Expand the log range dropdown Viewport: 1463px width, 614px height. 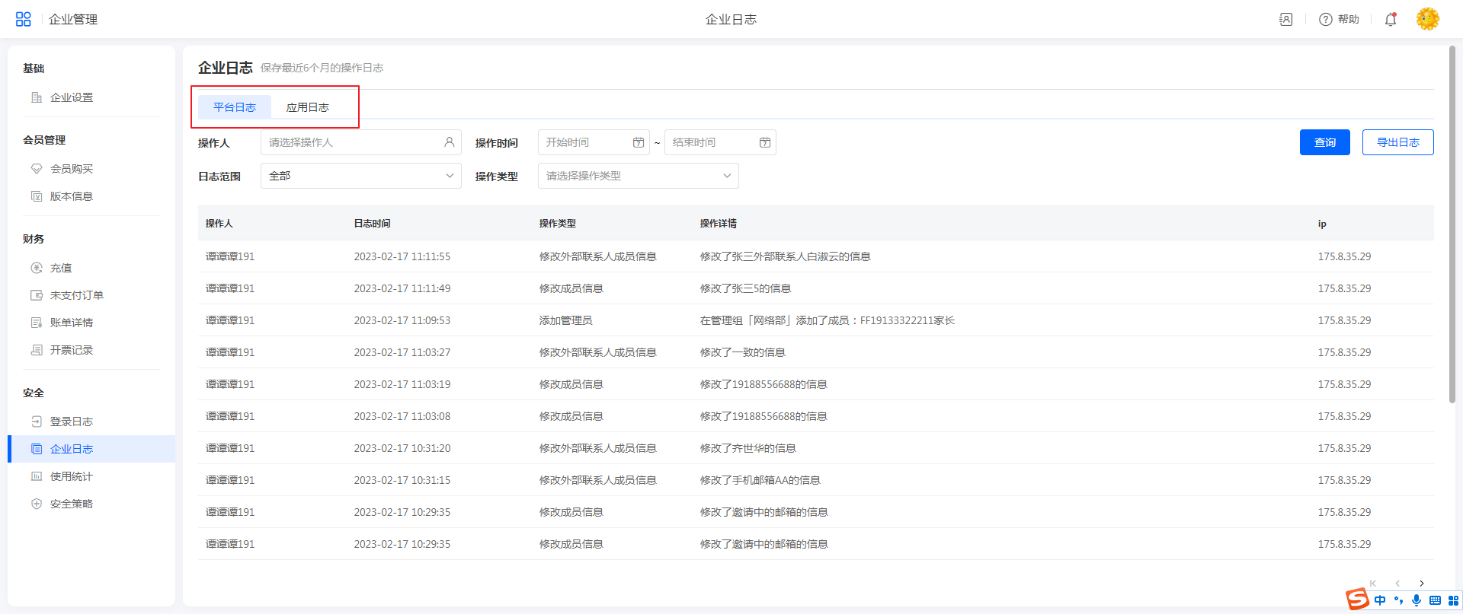click(x=360, y=176)
